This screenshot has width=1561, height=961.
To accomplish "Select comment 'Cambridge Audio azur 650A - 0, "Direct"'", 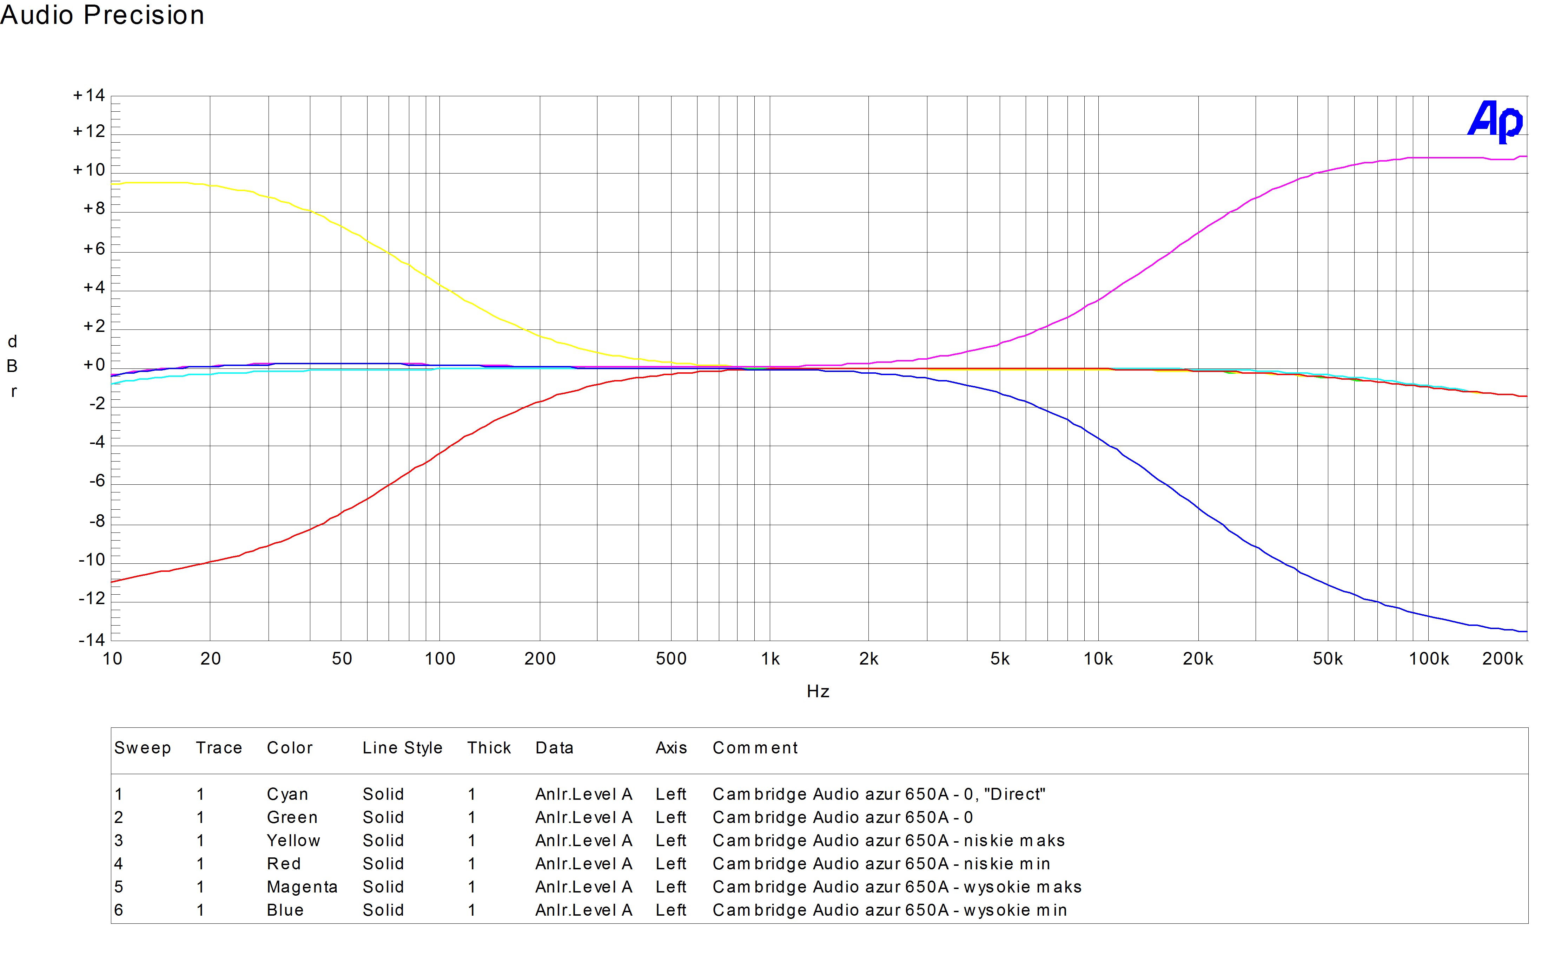I will (x=879, y=795).
